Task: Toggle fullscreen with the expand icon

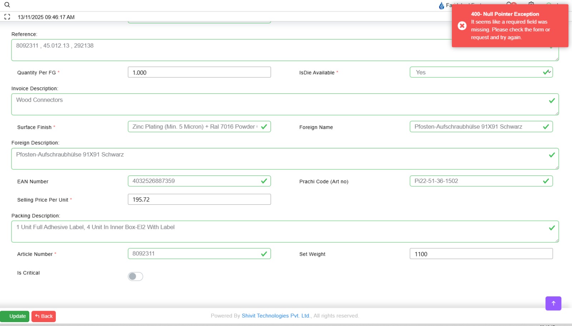Action: (7, 17)
